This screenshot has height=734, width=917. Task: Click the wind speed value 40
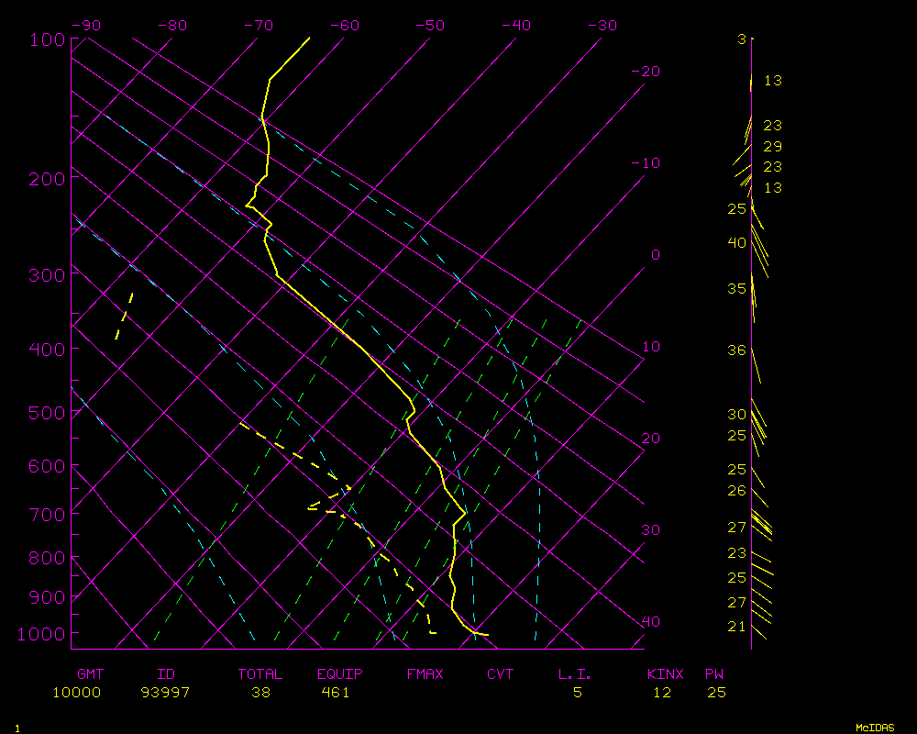pyautogui.click(x=737, y=242)
